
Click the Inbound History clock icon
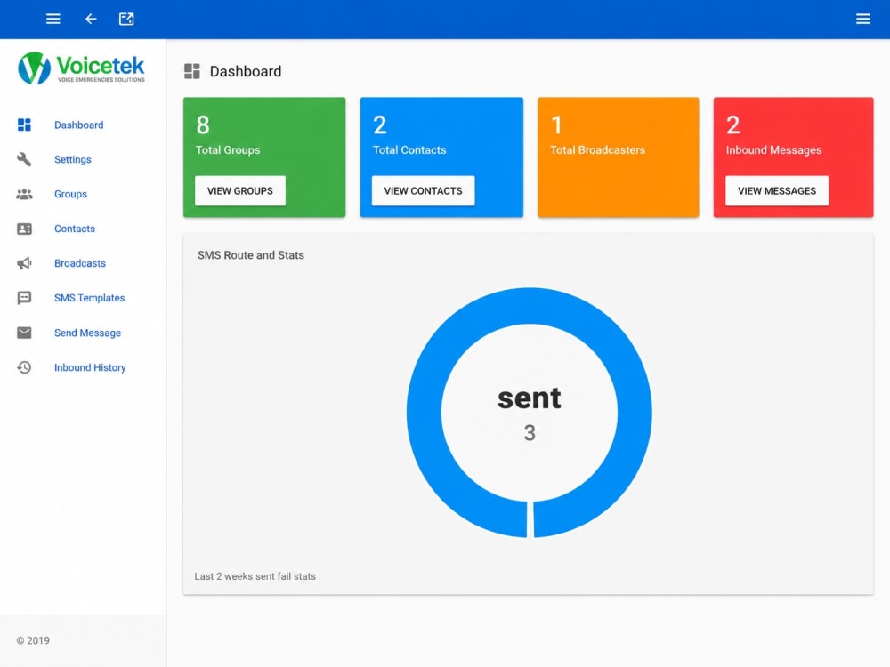[24, 367]
